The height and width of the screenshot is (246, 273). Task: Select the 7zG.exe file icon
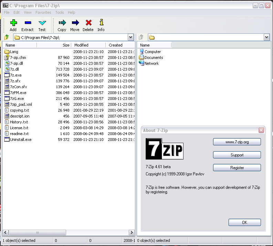coord(7,99)
